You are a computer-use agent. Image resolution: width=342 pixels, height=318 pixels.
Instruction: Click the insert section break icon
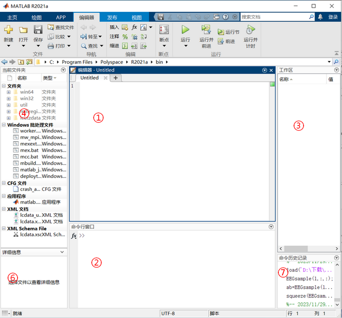(x=125, y=27)
